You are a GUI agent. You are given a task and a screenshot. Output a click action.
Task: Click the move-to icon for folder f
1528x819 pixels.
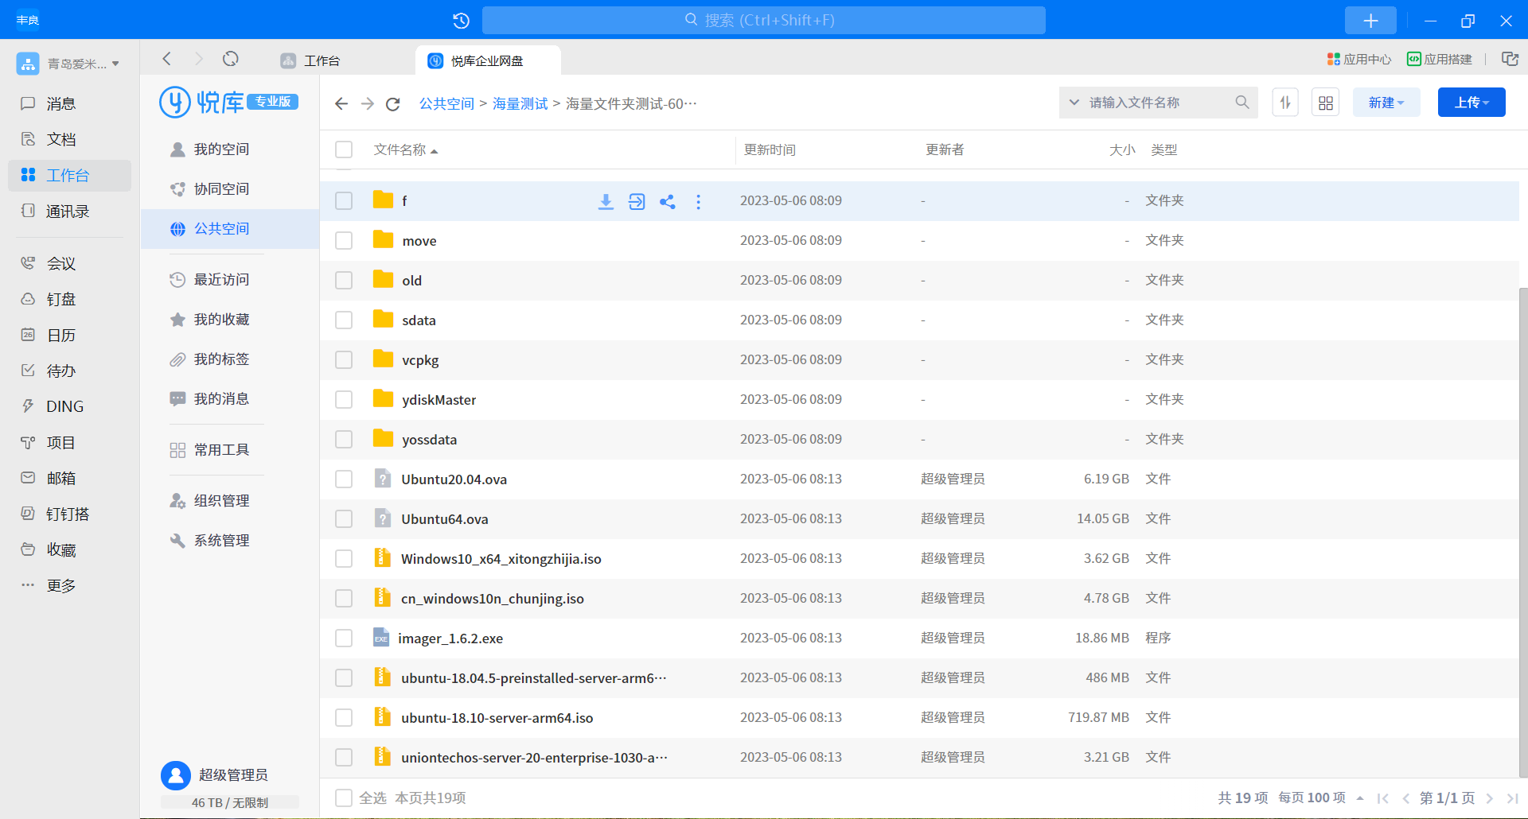(x=637, y=202)
